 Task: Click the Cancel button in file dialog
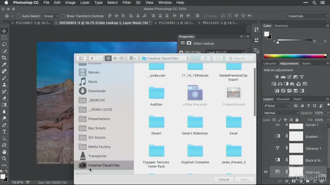click(x=224, y=180)
